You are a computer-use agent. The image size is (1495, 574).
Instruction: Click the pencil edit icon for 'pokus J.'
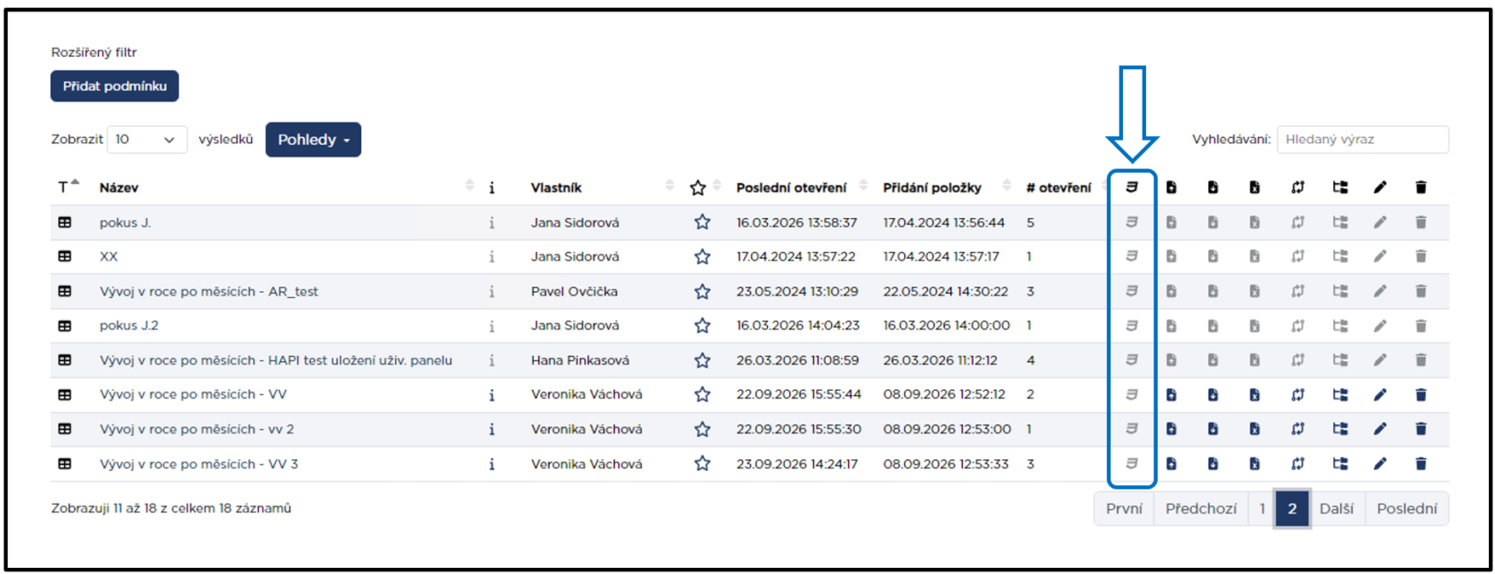tap(1379, 222)
